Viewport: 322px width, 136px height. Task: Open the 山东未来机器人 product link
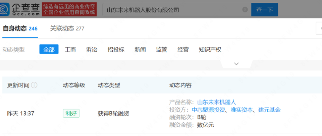point(217,102)
